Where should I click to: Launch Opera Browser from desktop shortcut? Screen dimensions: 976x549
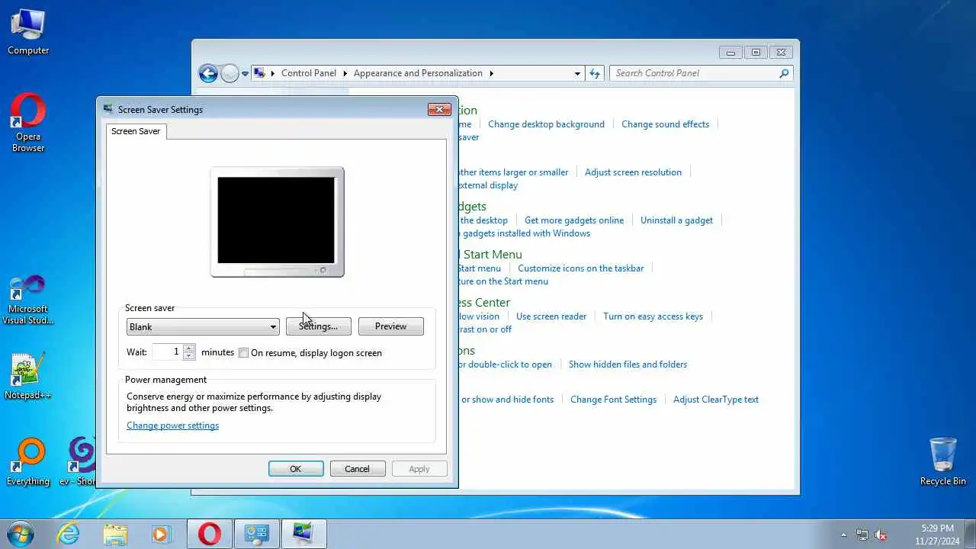pyautogui.click(x=28, y=122)
